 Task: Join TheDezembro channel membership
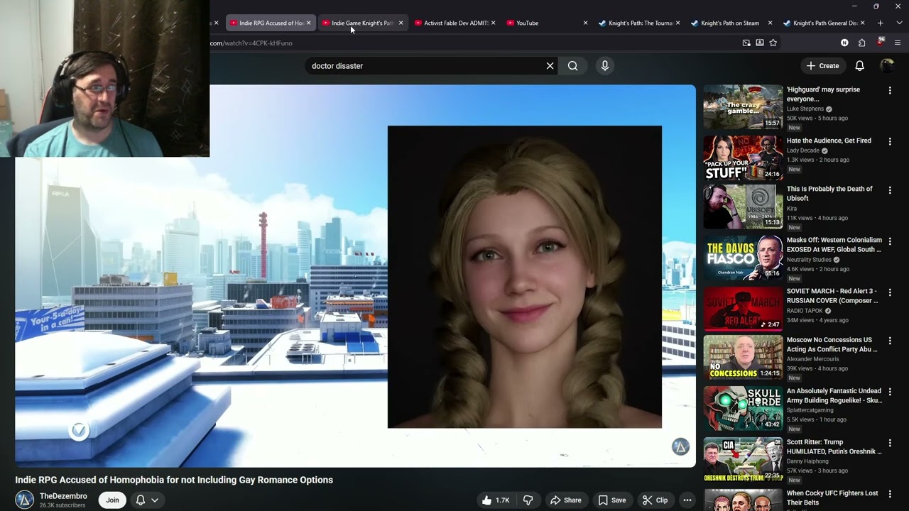112,500
